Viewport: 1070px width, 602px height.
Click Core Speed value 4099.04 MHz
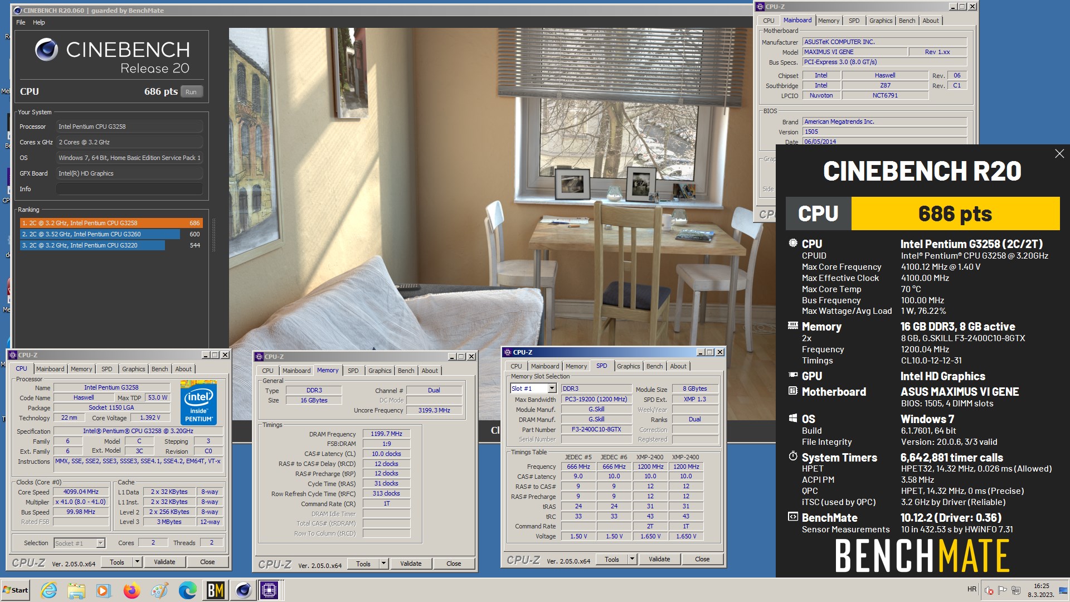[81, 492]
